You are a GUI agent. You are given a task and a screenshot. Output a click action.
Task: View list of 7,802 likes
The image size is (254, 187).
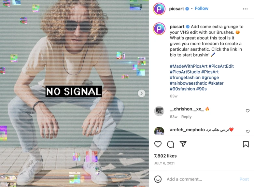click(165, 156)
